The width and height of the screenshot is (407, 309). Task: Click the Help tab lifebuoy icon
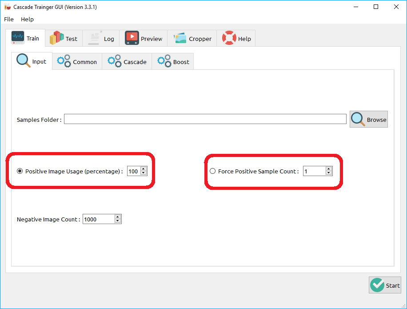coord(229,38)
